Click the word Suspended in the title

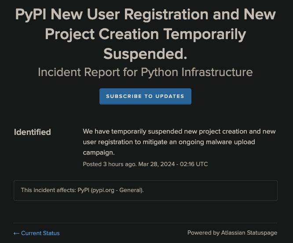click(x=143, y=54)
